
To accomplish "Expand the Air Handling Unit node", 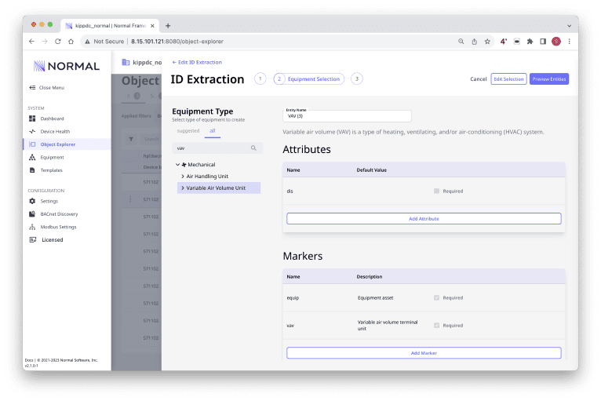I will click(x=183, y=177).
